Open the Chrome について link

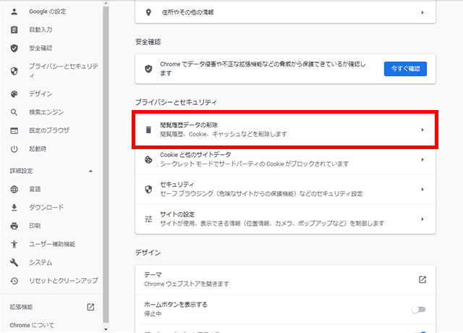32,325
